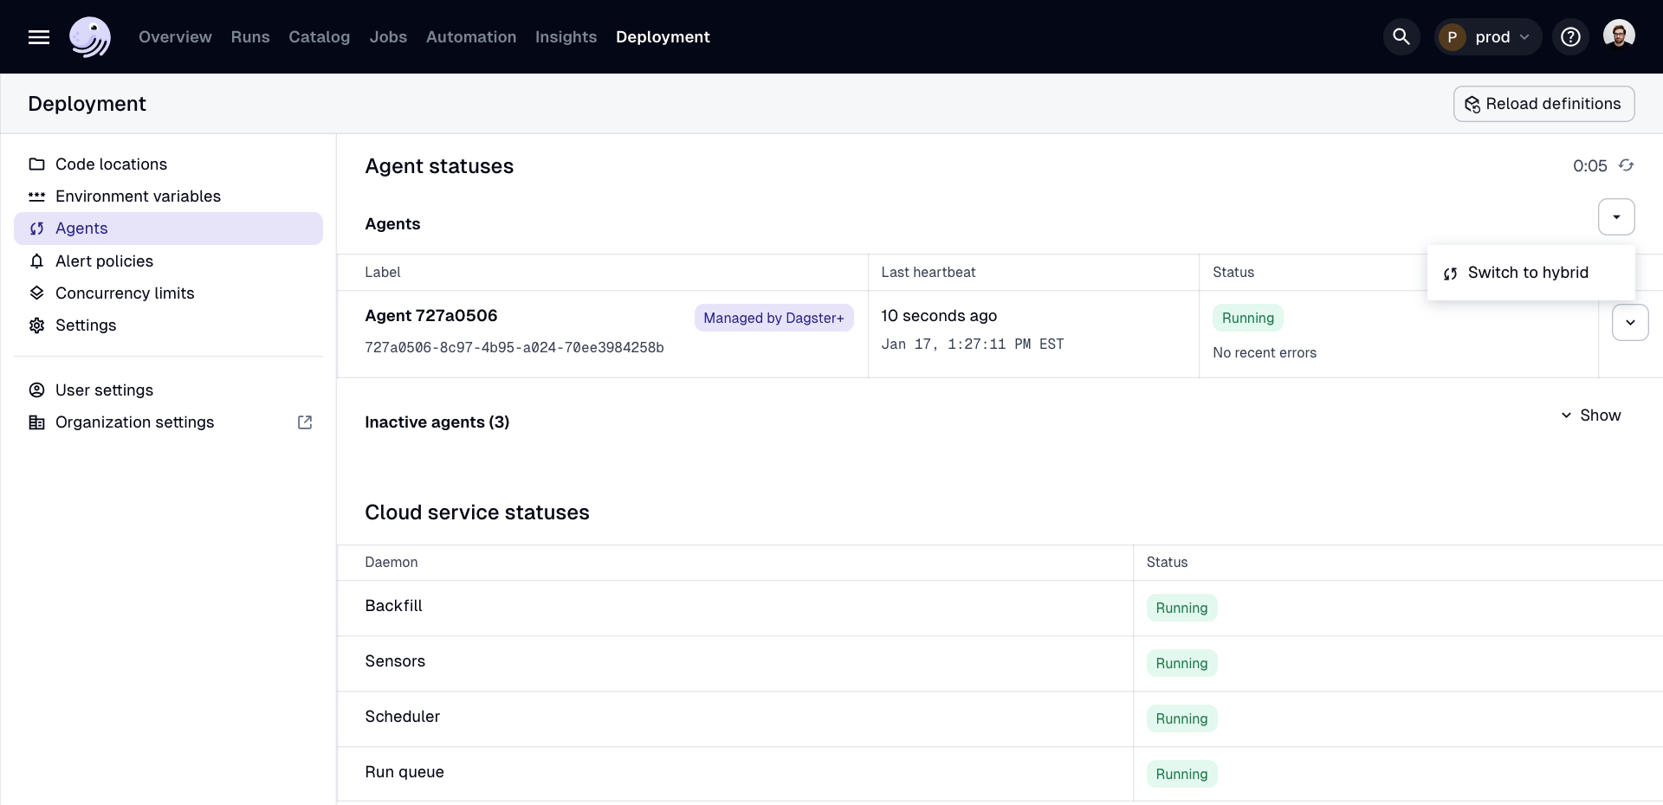Image resolution: width=1663 pixels, height=805 pixels.
Task: Open the hamburger navigation menu
Action: coord(39,37)
